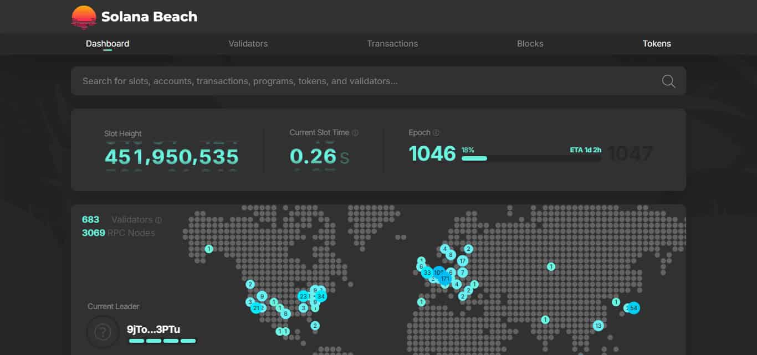Select the marker 8 over Mexico
This screenshot has width=757, height=355.
click(x=285, y=314)
